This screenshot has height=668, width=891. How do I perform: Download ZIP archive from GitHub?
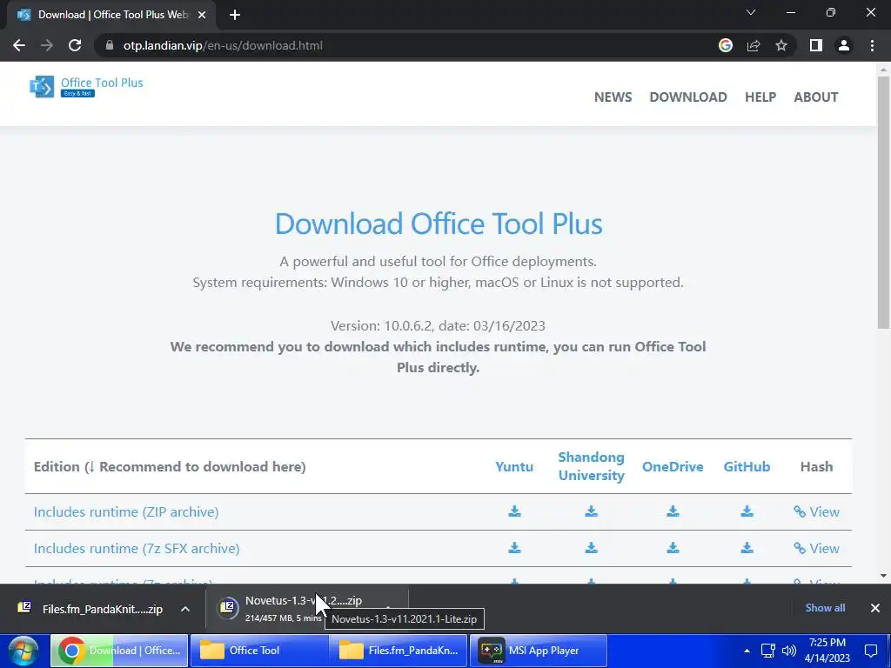[x=747, y=511]
